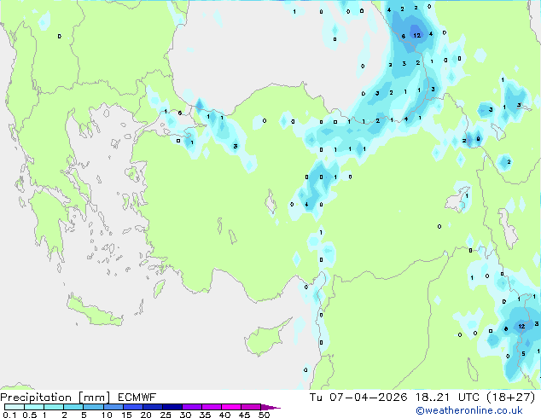Screen dimensions: 541x418
Task: Click the island of Crete on map
Action: click(94, 311)
